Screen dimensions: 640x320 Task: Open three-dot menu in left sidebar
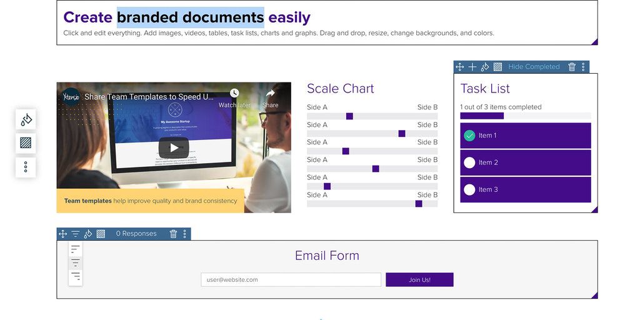click(26, 167)
